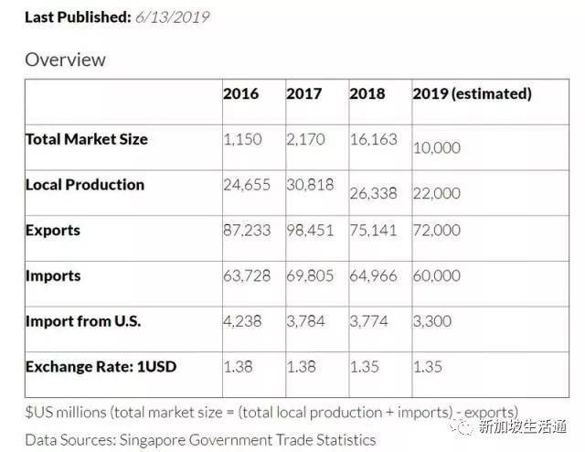Select the Import from U.S. row label
Image resolution: width=585 pixels, height=452 pixels.
[83, 321]
